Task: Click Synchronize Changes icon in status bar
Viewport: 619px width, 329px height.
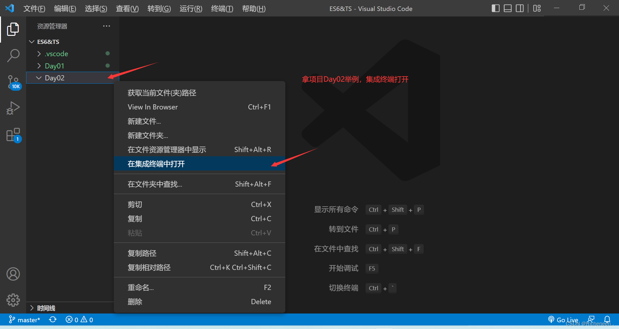Action: (x=53, y=320)
